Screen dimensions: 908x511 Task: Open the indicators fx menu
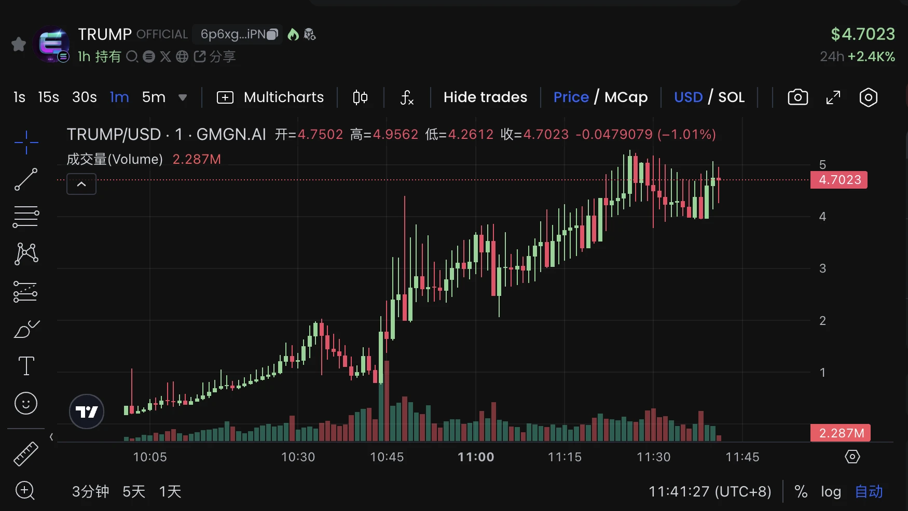click(407, 97)
